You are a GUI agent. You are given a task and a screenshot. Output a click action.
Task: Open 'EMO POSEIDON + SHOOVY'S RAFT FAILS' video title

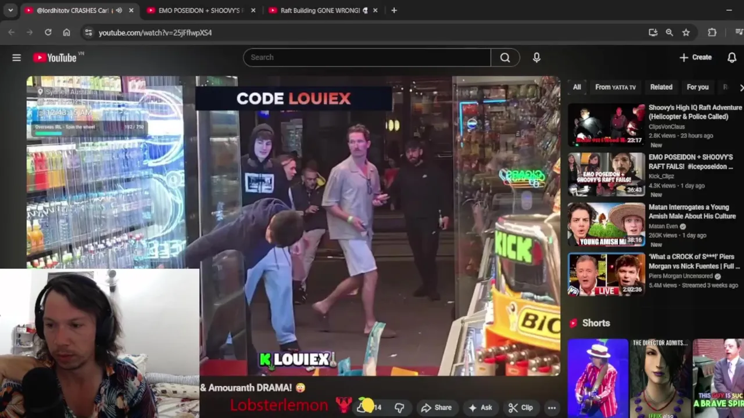click(691, 162)
